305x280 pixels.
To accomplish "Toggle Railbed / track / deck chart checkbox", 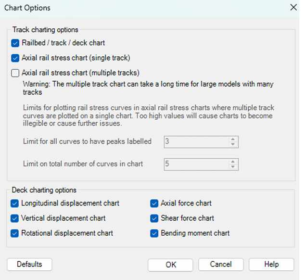I will [x=15, y=43].
